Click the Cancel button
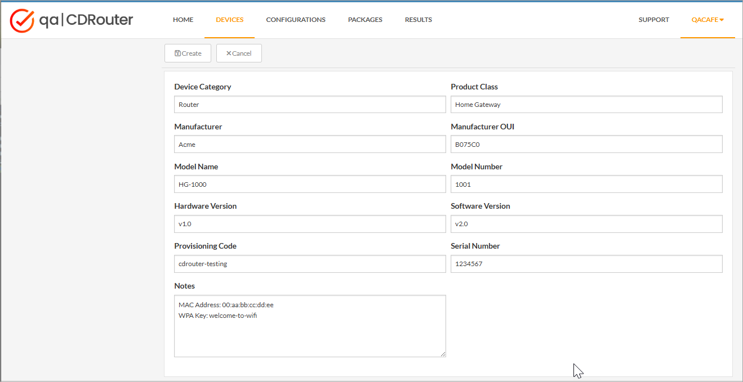This screenshot has height=382, width=743. [239, 53]
